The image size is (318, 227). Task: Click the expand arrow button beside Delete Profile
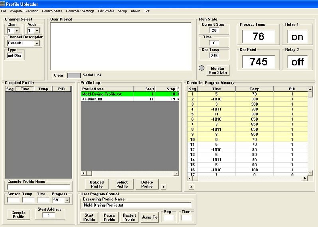163,187
